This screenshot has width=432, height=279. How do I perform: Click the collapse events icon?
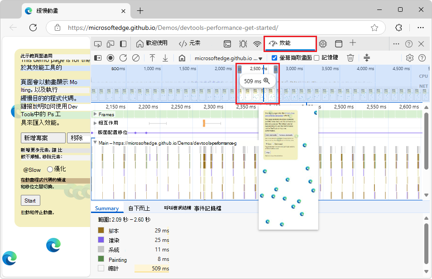click(x=367, y=58)
